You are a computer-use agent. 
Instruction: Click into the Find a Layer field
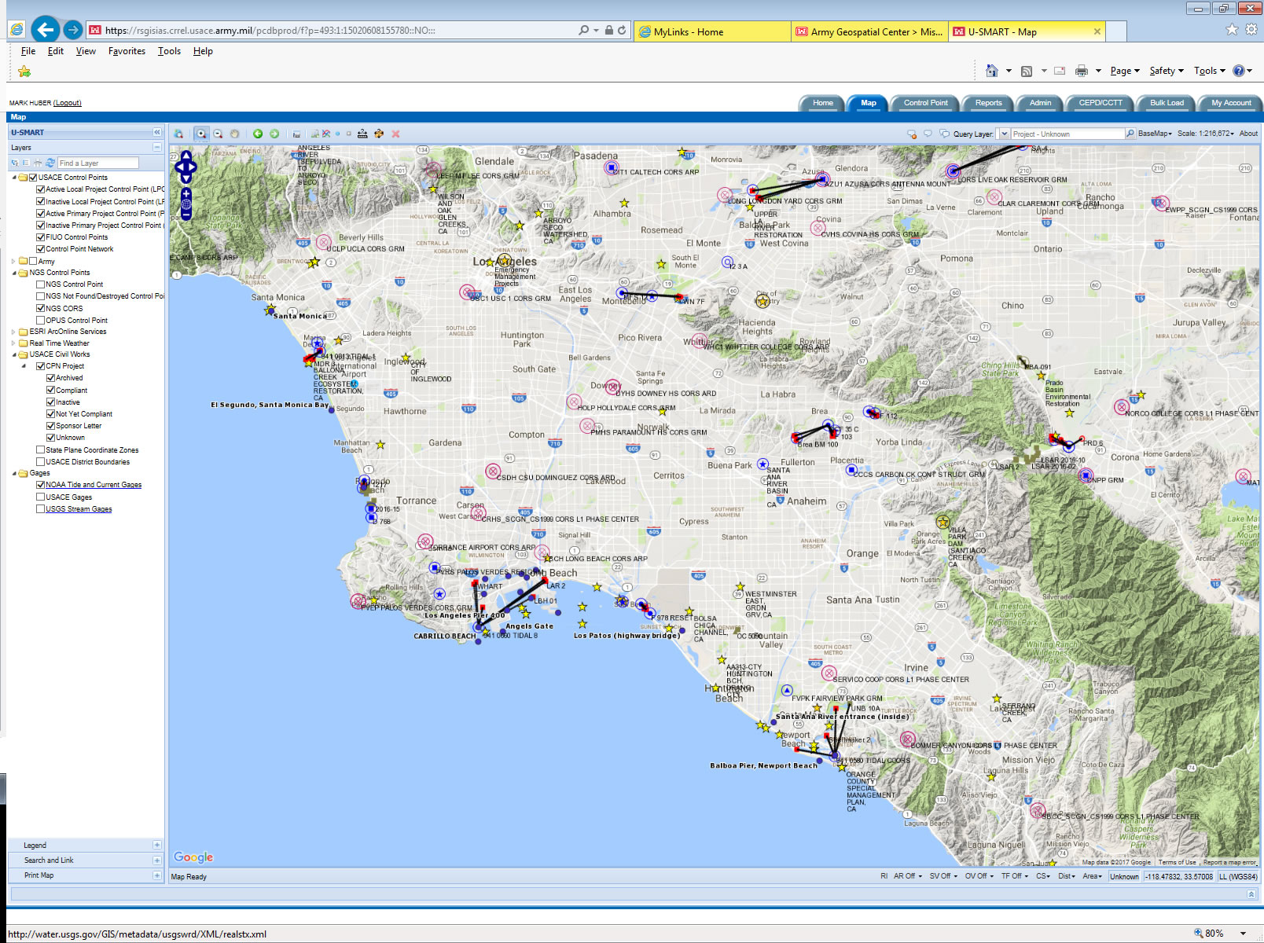pos(98,163)
